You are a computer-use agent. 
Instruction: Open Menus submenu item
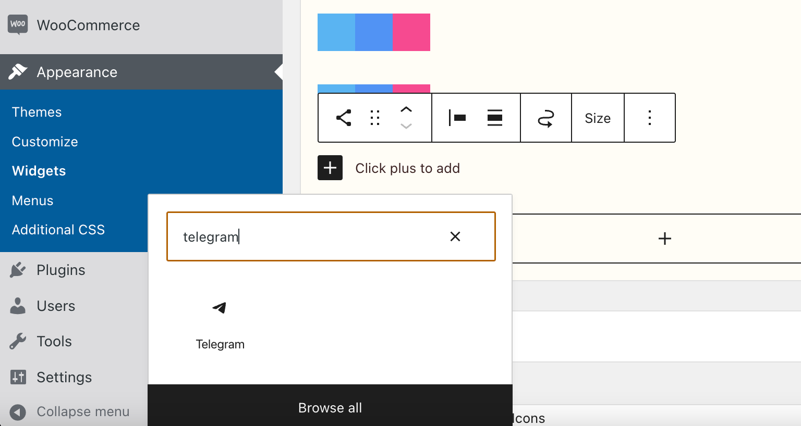32,201
